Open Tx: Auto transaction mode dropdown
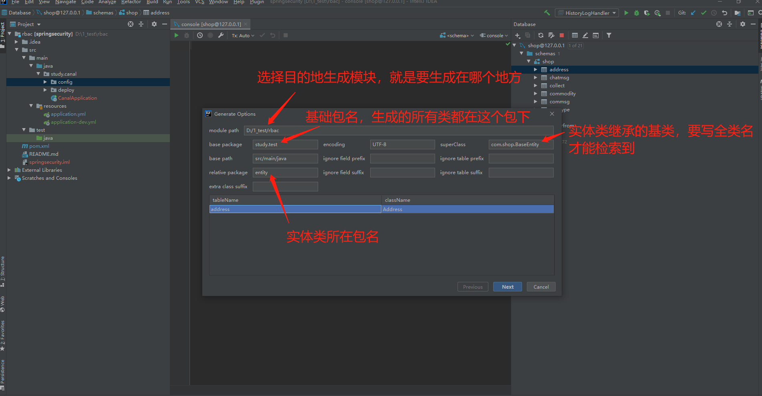The width and height of the screenshot is (762, 396). [243, 36]
